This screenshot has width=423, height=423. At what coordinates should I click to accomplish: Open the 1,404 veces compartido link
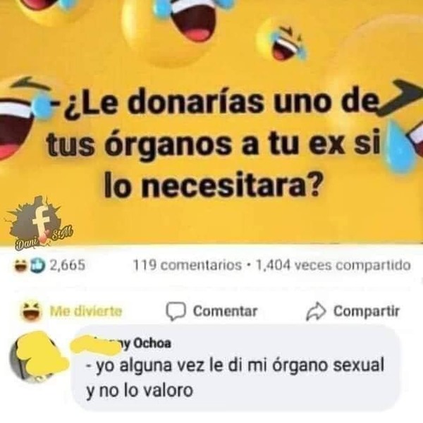[333, 265]
